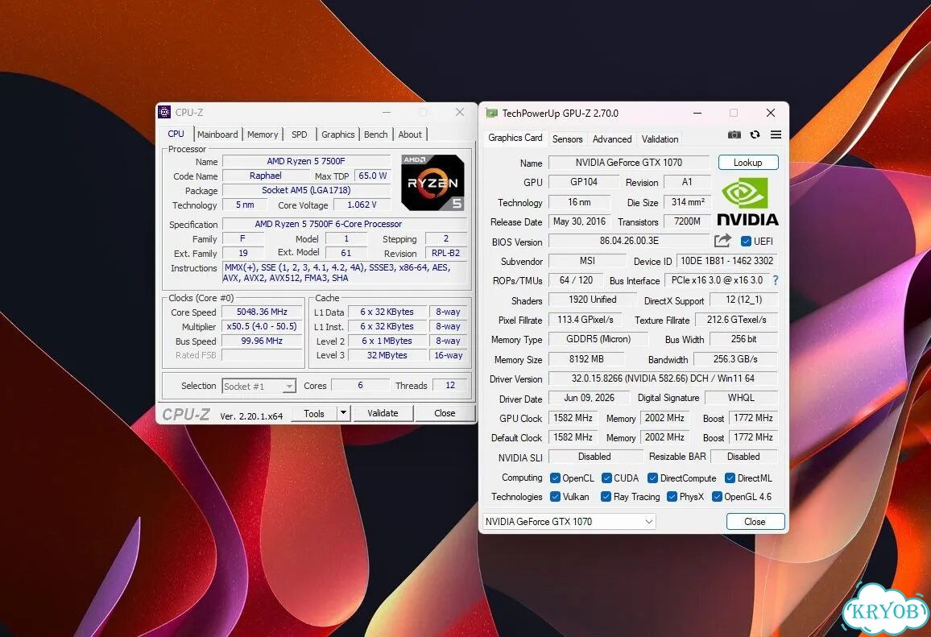Click the CPU Name field AMD Ryzen 5 7500F
This screenshot has width=931, height=637.
click(x=306, y=161)
